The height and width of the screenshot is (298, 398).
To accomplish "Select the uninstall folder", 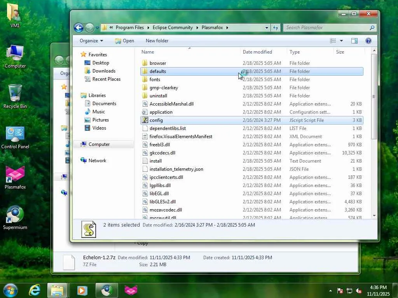I will [158, 96].
